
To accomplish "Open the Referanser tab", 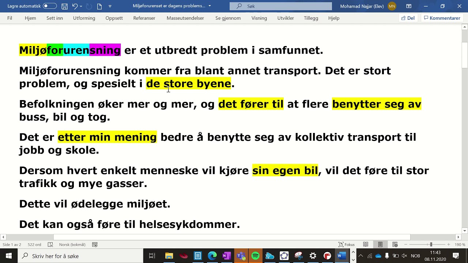I will point(144,18).
